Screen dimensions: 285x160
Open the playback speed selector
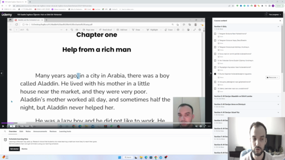coord(12,126)
